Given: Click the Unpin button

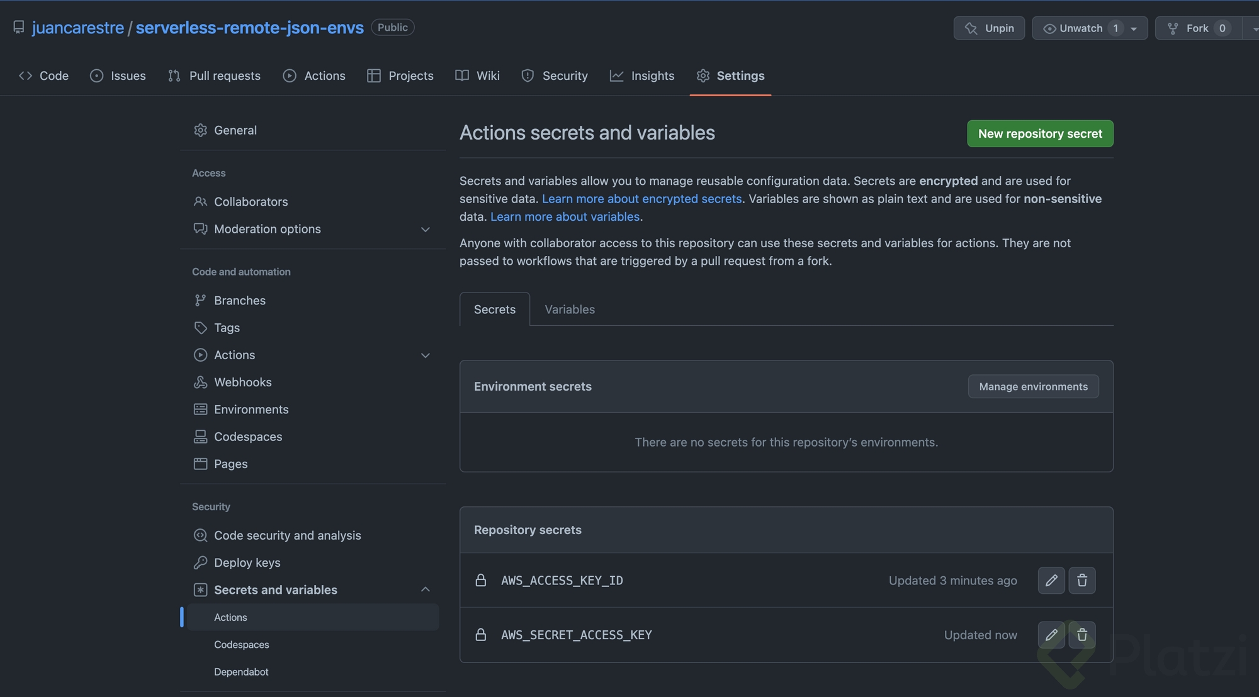Looking at the screenshot, I should pos(989,28).
